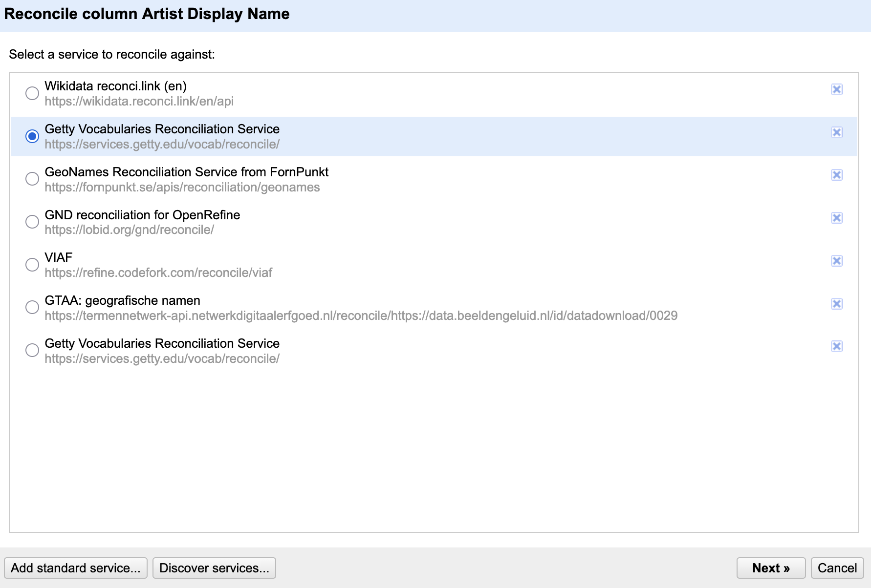Open Discover services dialog

(214, 568)
